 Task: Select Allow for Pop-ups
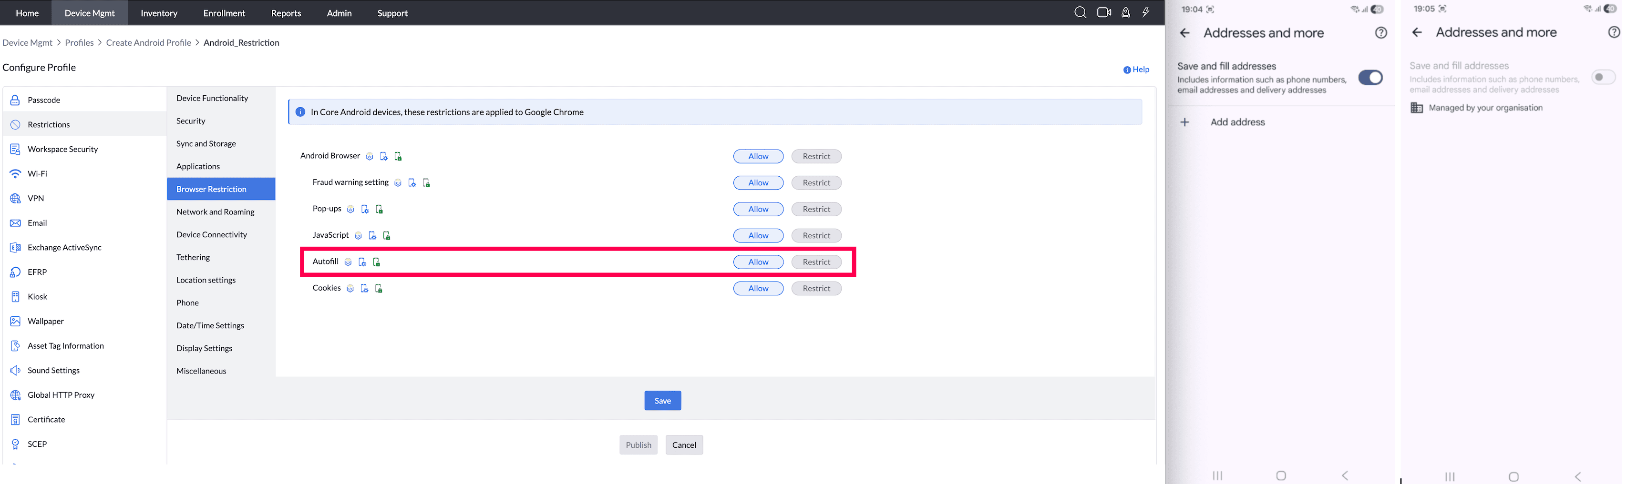coord(759,210)
